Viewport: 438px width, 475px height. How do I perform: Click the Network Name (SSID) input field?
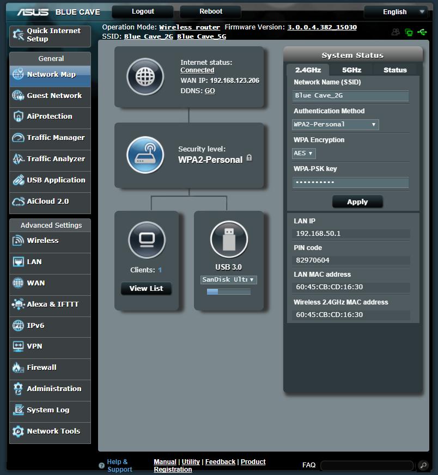[350, 96]
